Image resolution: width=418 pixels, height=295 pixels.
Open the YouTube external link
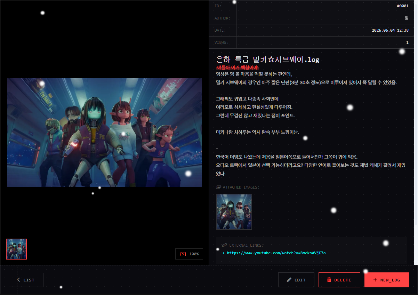click(276, 253)
